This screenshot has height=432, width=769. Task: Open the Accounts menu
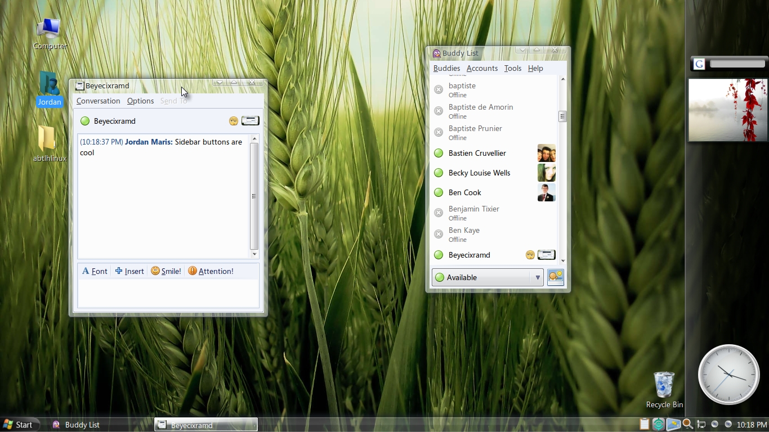pos(482,68)
